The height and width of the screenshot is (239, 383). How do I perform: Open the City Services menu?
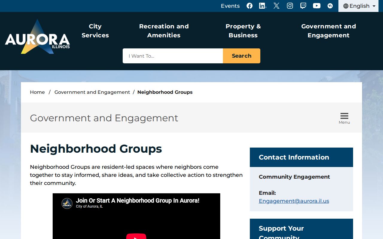[x=95, y=31]
